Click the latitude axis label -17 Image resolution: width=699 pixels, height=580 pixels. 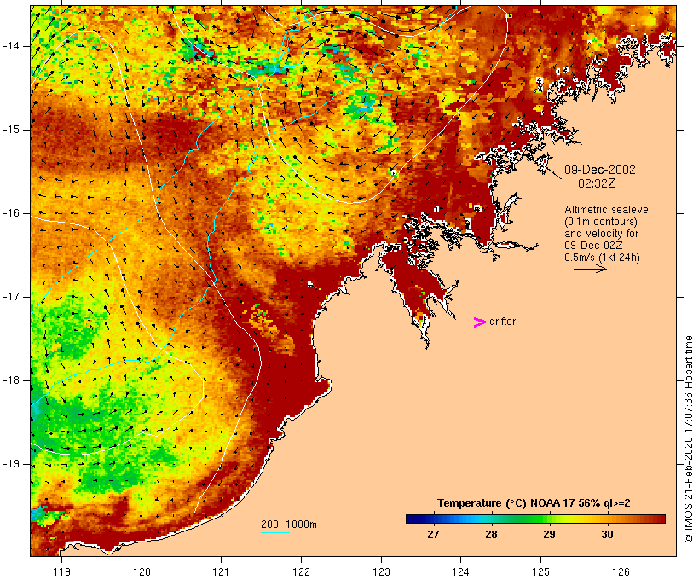click(11, 297)
